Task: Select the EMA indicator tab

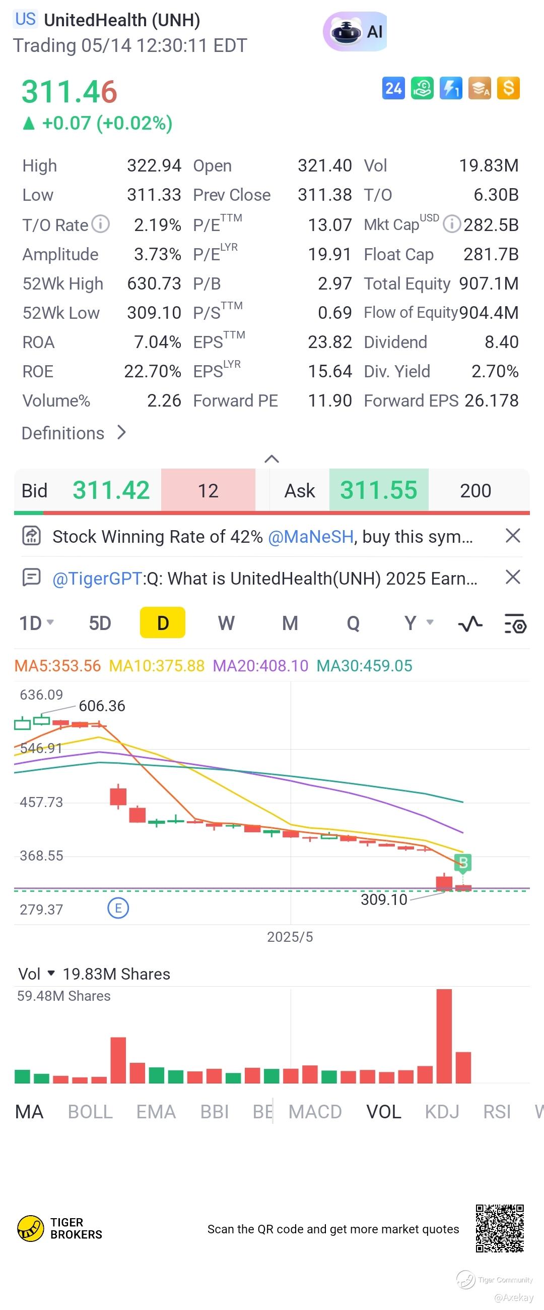Action: coord(156,1112)
